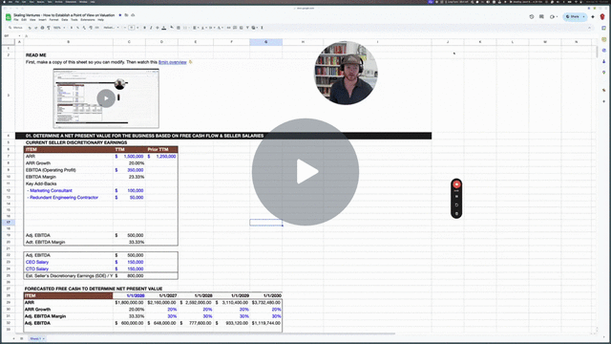Click the Gemini sparkle icon beside Share
The image size is (611, 344).
pos(593,17)
